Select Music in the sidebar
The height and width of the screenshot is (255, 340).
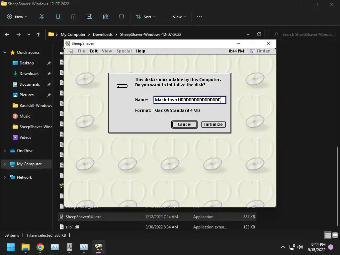click(x=25, y=116)
